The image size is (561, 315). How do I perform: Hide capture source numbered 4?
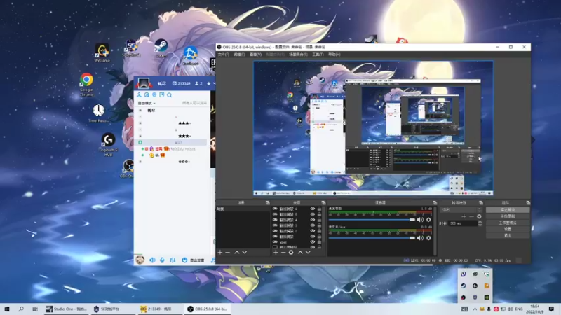[x=312, y=220]
